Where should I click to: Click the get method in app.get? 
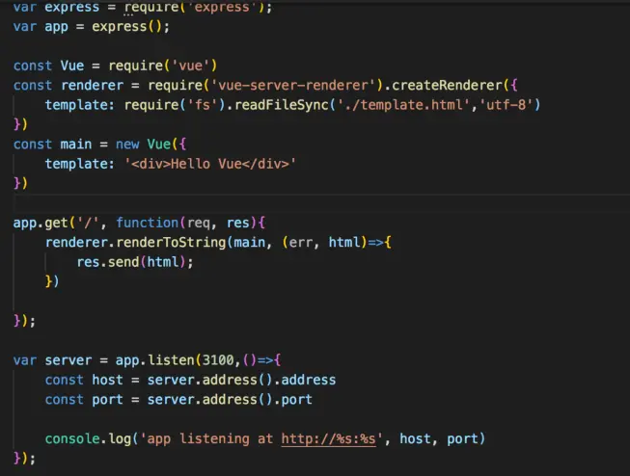(x=56, y=223)
